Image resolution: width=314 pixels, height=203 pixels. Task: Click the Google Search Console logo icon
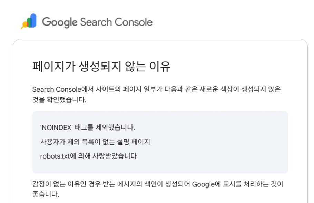click(29, 21)
